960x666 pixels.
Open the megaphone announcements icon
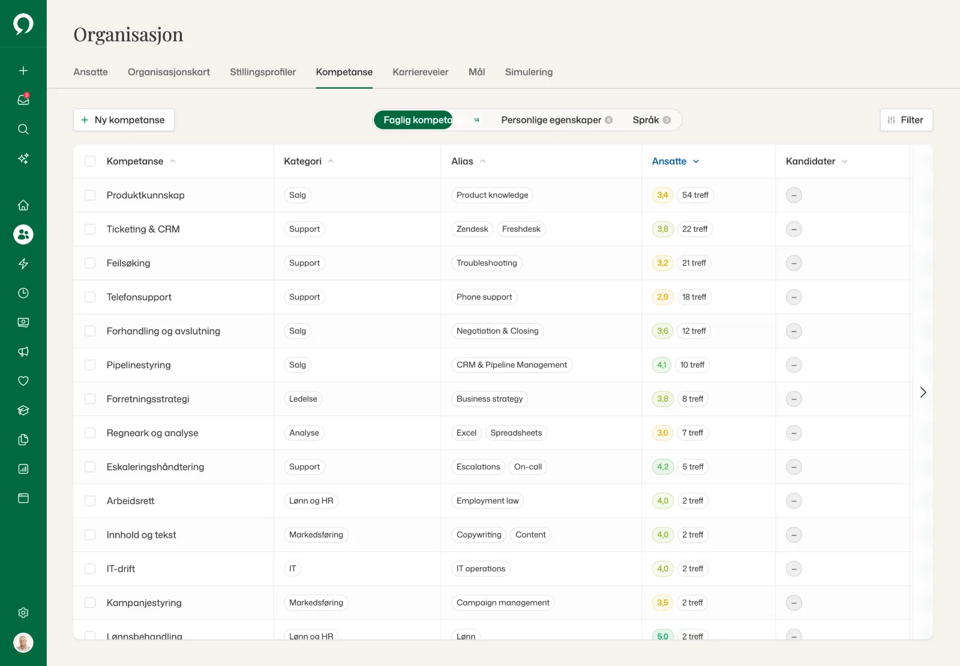[x=23, y=352]
